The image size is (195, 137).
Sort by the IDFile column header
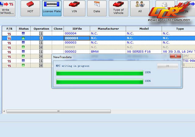77,29
